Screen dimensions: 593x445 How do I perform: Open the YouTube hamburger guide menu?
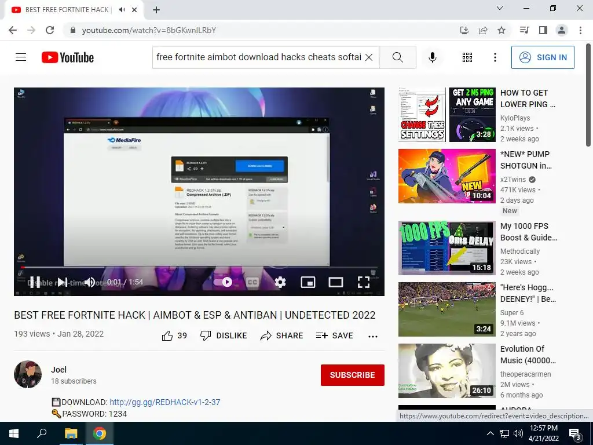click(21, 57)
